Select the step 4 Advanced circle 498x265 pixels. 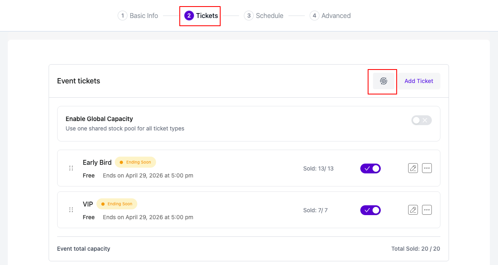coord(314,16)
